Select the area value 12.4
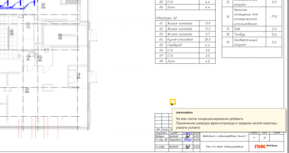This screenshot has height=153, width=289. [x=274, y=34]
